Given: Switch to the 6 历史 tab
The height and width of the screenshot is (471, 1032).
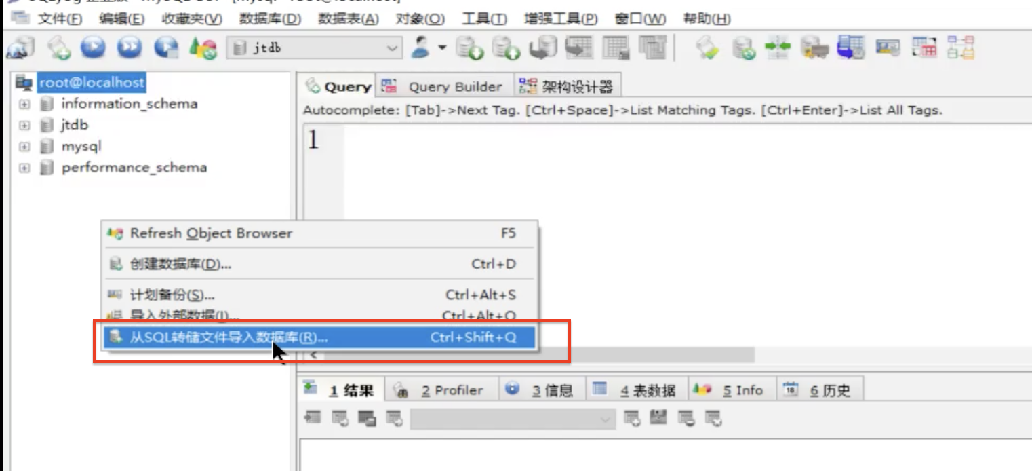Looking at the screenshot, I should coord(819,390).
